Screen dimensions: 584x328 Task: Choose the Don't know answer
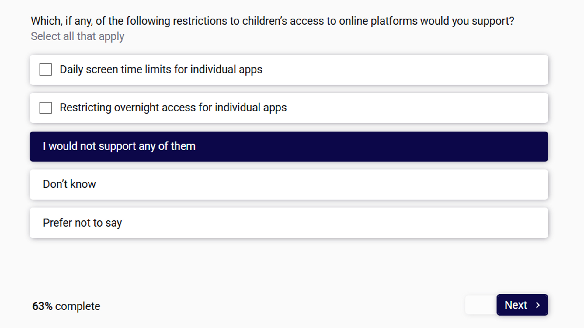tap(289, 184)
